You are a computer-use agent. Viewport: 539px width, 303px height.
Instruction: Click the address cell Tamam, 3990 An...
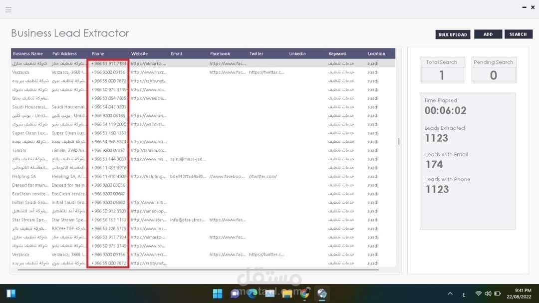click(68, 150)
